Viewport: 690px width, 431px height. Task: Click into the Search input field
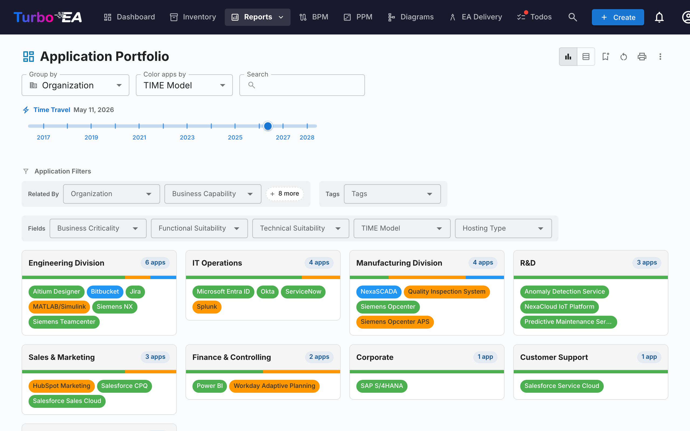pos(302,85)
